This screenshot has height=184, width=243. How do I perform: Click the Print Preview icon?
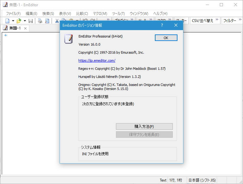click(x=47, y=21)
